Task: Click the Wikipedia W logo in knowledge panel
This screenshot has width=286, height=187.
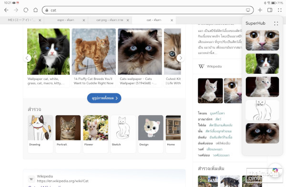Action: pos(201,66)
